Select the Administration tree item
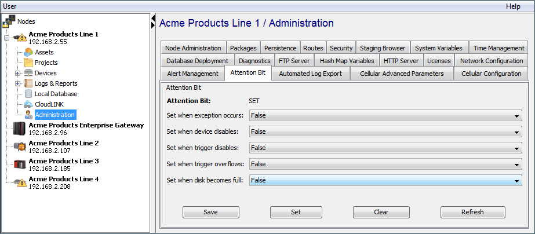The image size is (535, 234). coord(54,115)
